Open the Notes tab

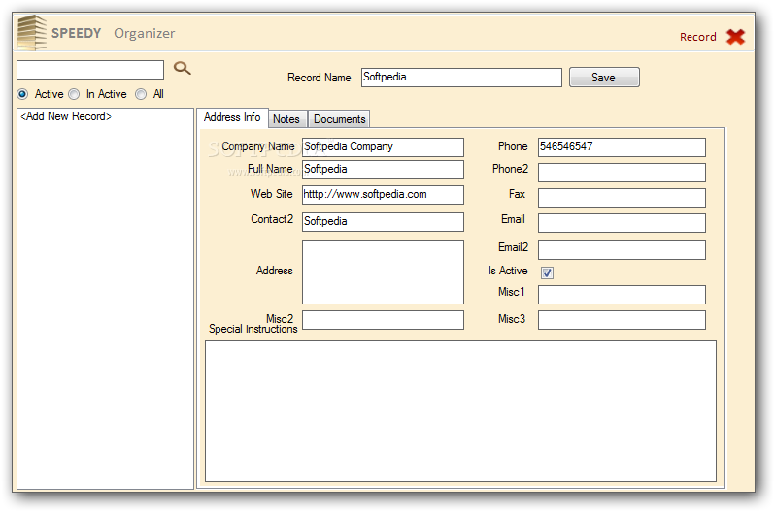point(286,119)
